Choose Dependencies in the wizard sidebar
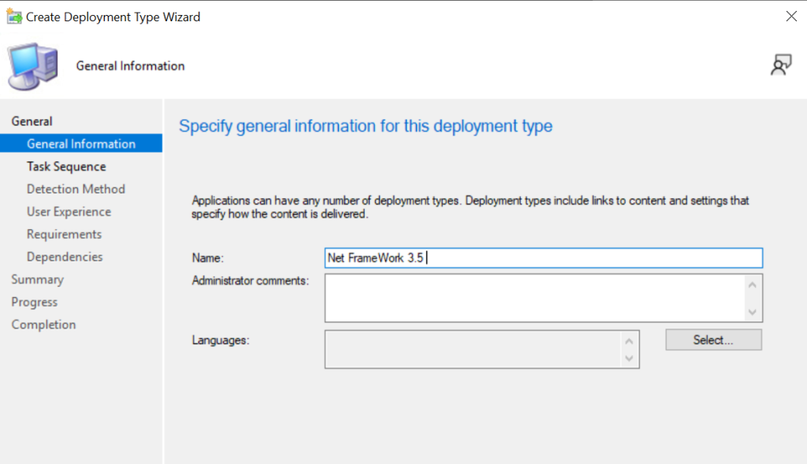This screenshot has height=464, width=807. coord(65,257)
